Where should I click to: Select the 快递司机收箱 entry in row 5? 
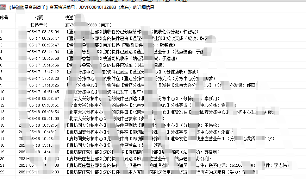(122, 58)
